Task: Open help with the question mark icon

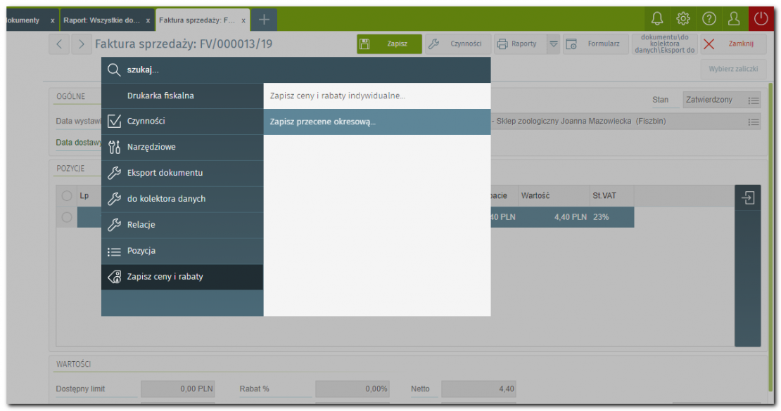Action: pos(709,19)
